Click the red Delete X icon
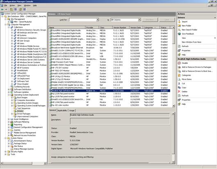This screenshot has height=169, width=217. pyautogui.click(x=179, y=92)
